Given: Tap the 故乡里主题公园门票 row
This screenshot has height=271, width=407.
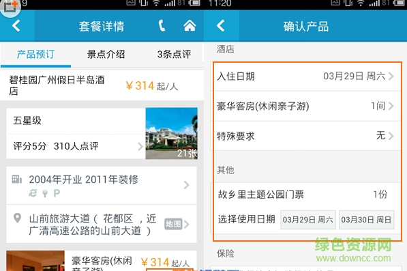Looking at the screenshot, I should (x=307, y=195).
